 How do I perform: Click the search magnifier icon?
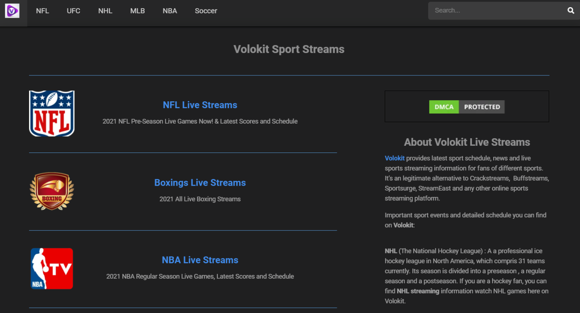coord(570,11)
